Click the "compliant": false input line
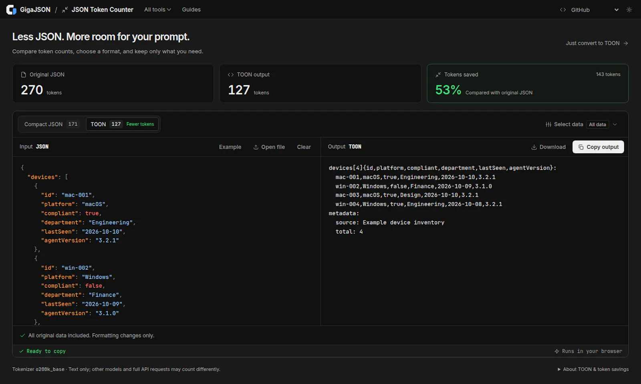Viewport: 641px width, 384px height. pos(73,286)
